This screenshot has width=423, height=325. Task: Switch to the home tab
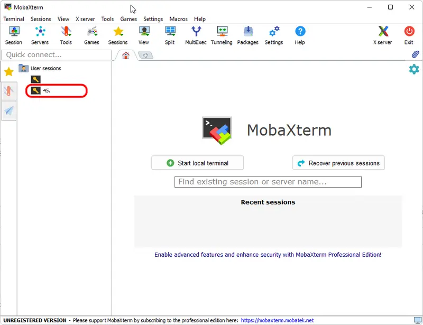(x=126, y=55)
